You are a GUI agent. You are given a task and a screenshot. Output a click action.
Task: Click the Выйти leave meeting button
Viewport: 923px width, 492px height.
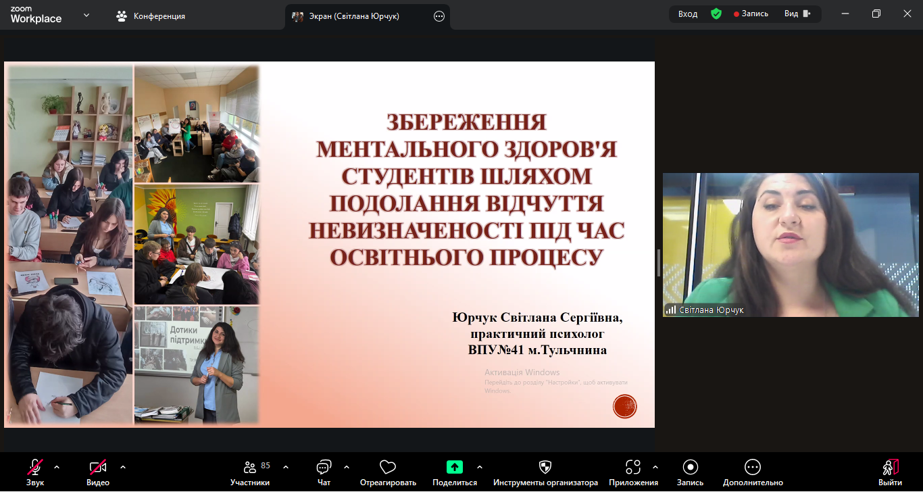click(x=890, y=471)
